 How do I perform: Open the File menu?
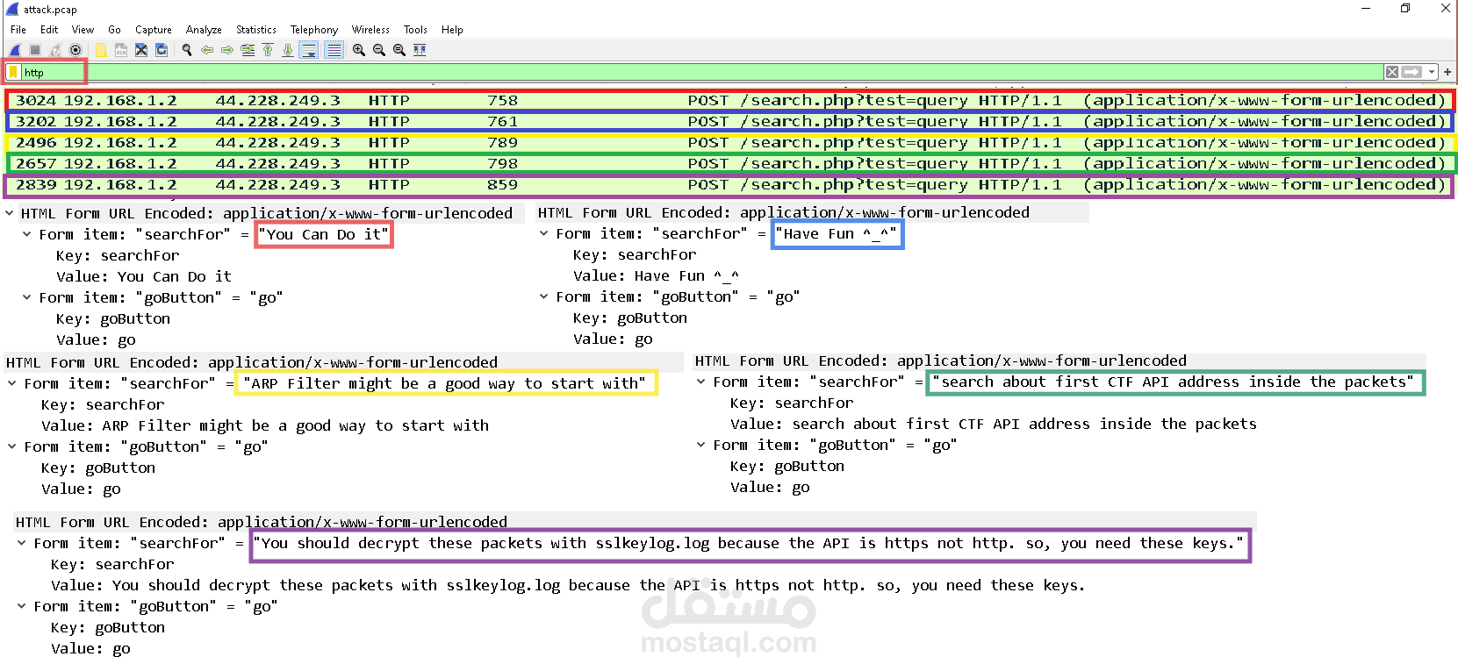click(x=18, y=30)
